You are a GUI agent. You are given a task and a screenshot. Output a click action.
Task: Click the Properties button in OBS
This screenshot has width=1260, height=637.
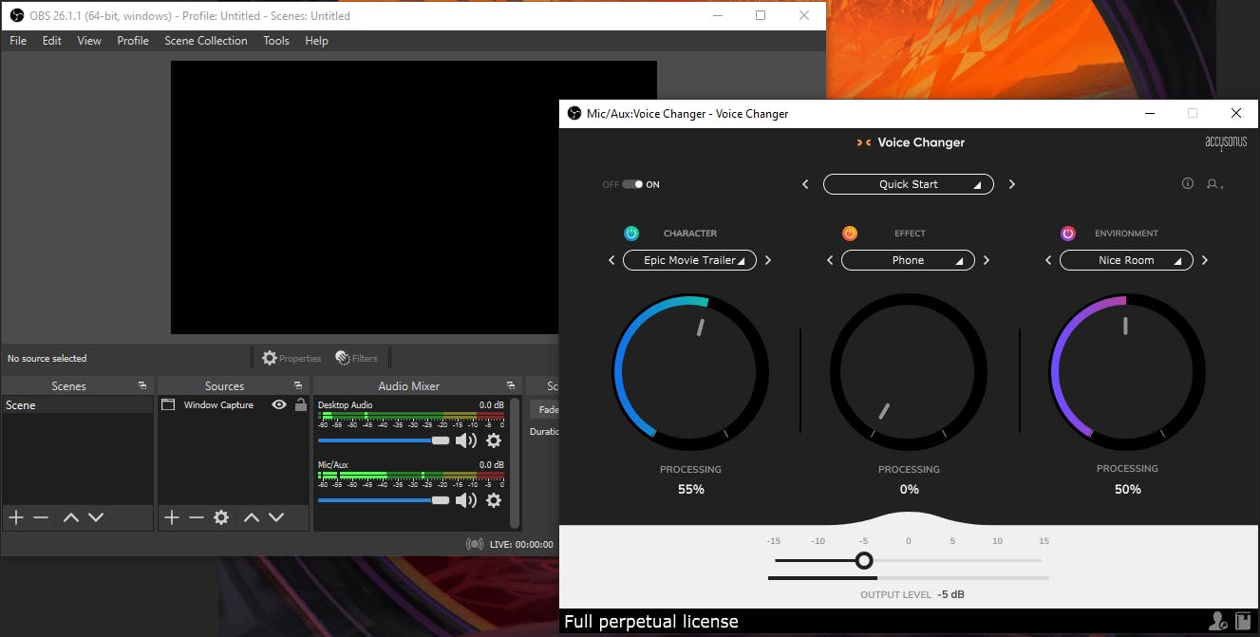[x=291, y=358]
